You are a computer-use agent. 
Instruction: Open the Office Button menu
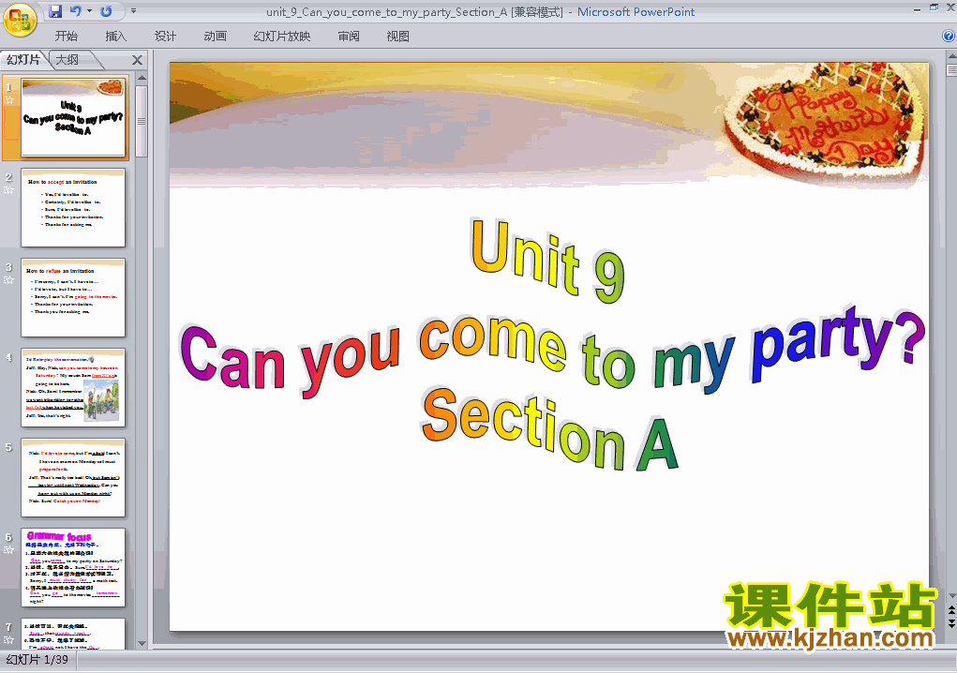[20, 20]
